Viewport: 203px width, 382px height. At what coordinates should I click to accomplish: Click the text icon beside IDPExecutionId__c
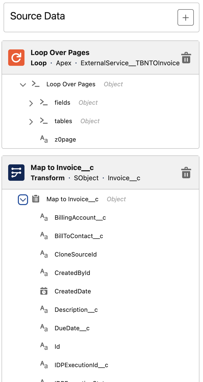[x=44, y=365]
